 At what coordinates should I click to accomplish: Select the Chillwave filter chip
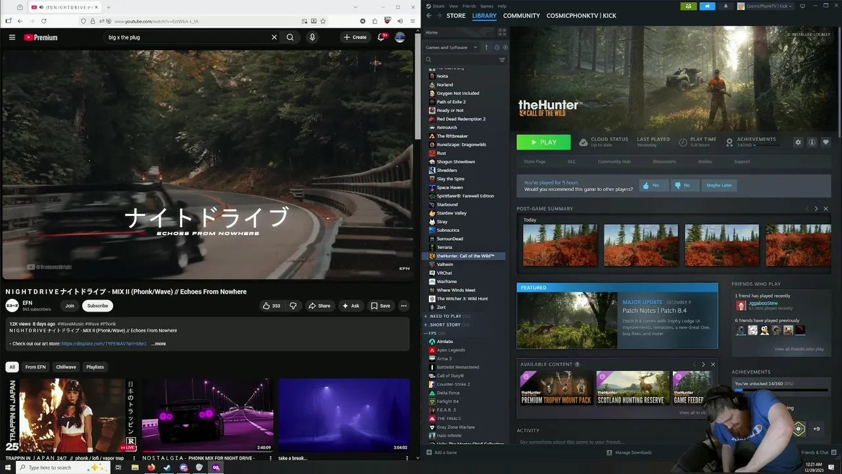click(66, 367)
